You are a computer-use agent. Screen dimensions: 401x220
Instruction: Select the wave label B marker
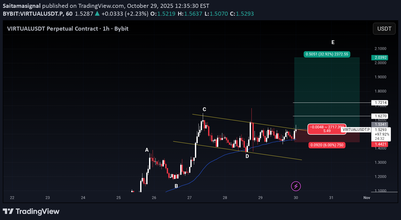pos(176,186)
